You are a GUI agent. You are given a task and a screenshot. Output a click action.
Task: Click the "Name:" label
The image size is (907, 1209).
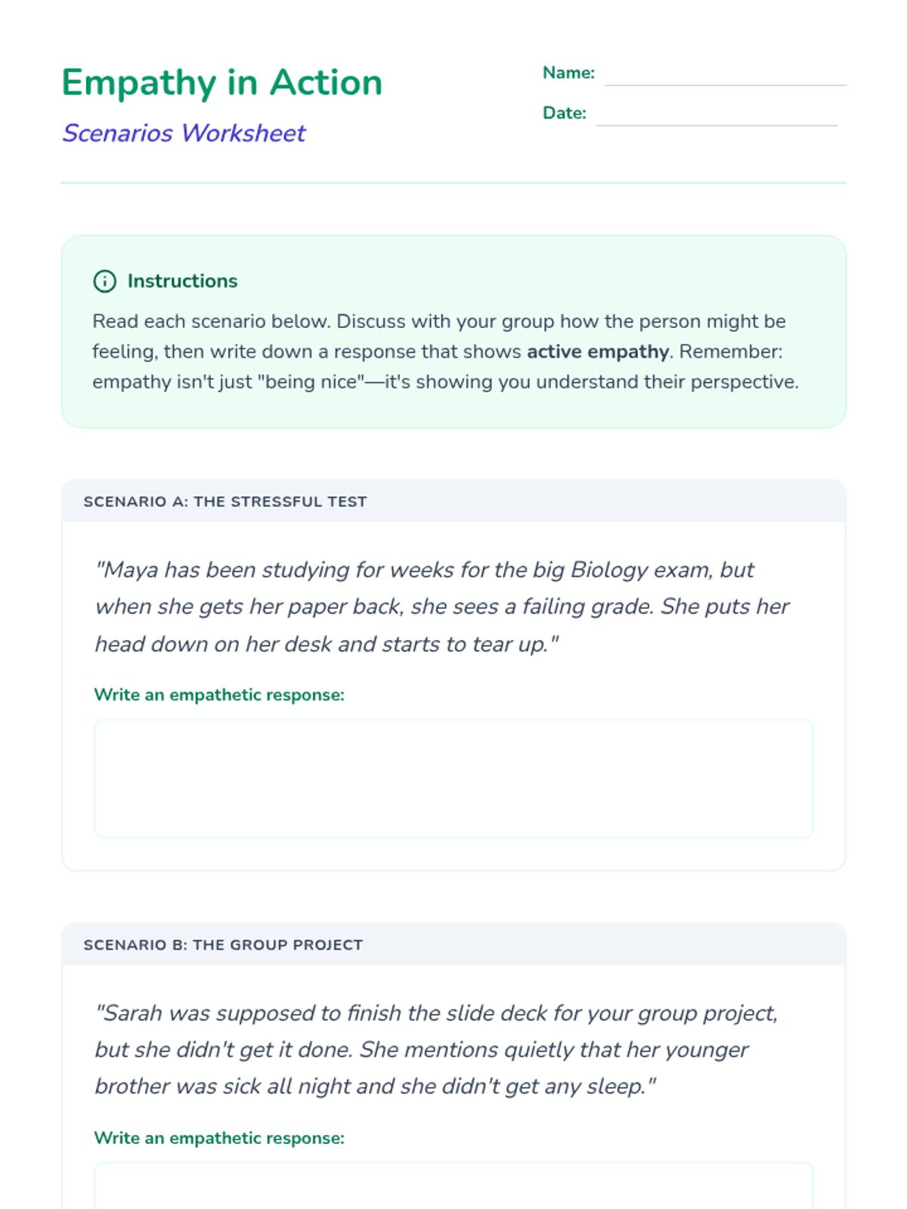(x=568, y=73)
